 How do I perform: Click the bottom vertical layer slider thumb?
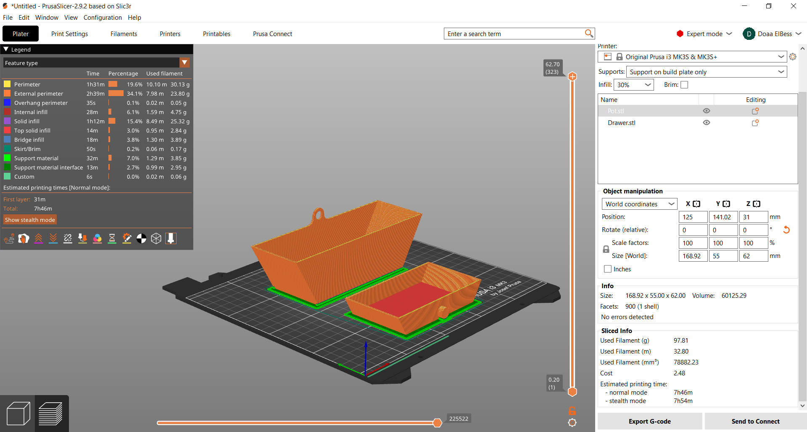[572, 392]
